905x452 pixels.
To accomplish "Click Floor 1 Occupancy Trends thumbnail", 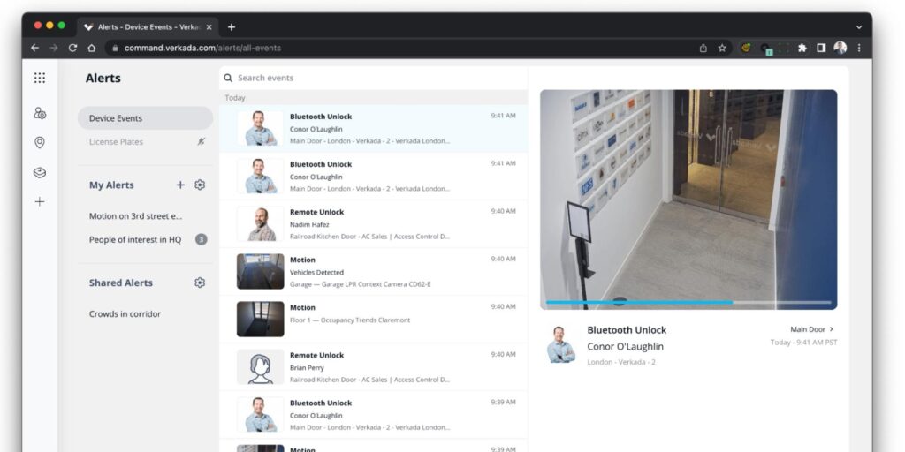I will (x=261, y=319).
